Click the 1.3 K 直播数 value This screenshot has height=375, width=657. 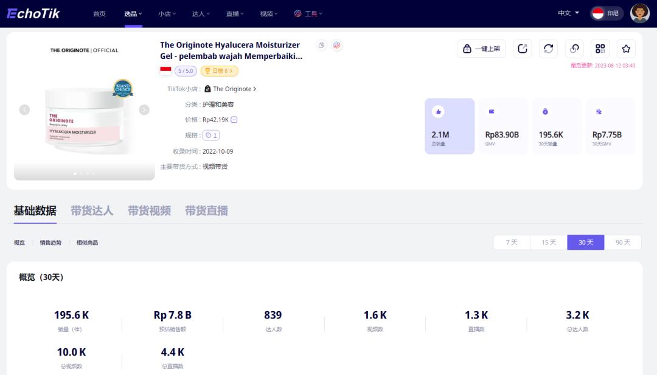pyautogui.click(x=476, y=315)
